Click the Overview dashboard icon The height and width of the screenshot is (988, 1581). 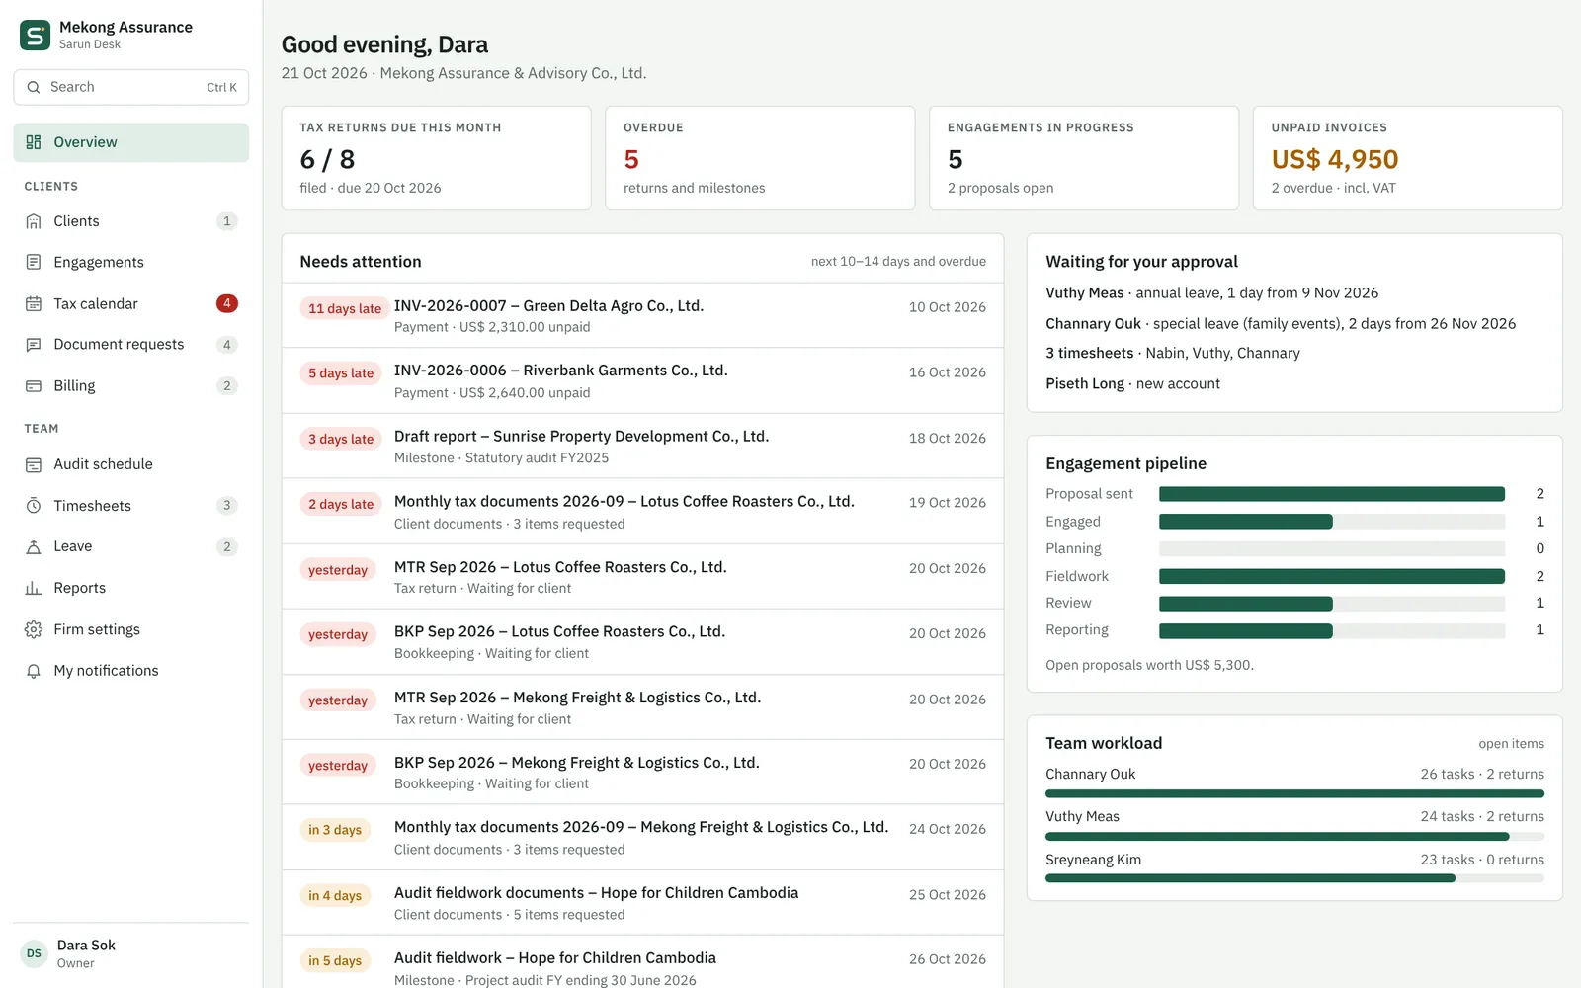coord(34,142)
